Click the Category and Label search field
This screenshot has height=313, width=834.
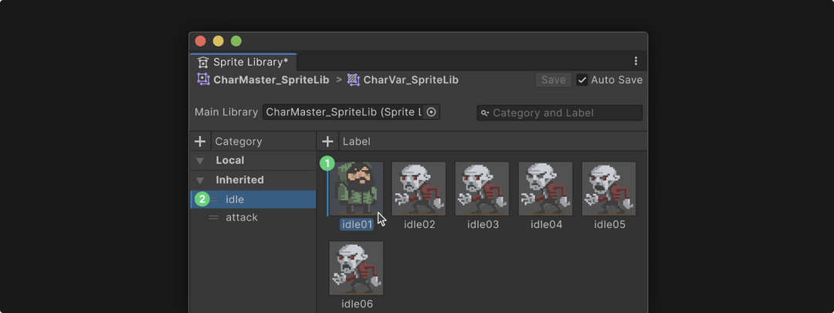560,113
